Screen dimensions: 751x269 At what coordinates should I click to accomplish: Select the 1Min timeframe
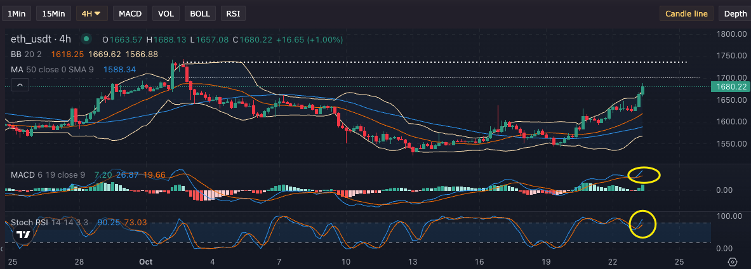click(x=16, y=13)
